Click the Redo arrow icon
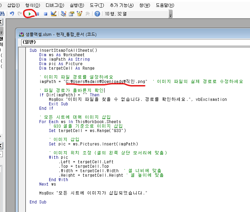Image resolution: width=250 pixels, height=212 pixels. pos(20,14)
